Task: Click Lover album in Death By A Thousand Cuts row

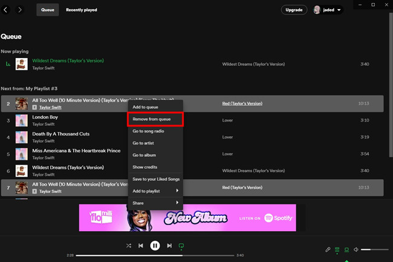Action: click(x=227, y=137)
